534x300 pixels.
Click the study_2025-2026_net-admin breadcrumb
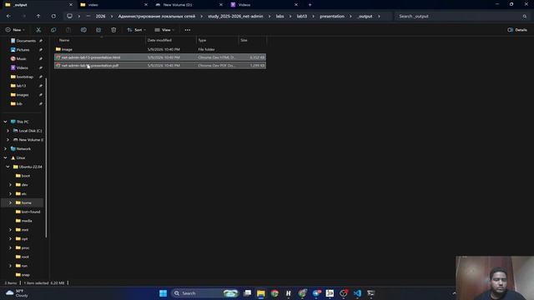(x=235, y=16)
